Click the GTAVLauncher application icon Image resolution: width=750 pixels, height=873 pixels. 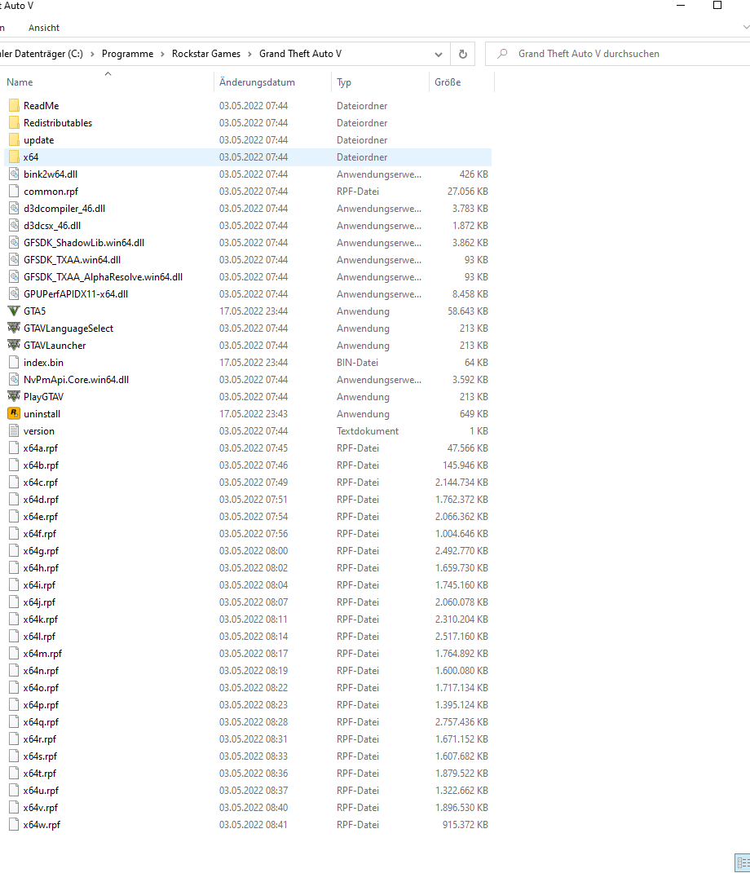coord(14,345)
